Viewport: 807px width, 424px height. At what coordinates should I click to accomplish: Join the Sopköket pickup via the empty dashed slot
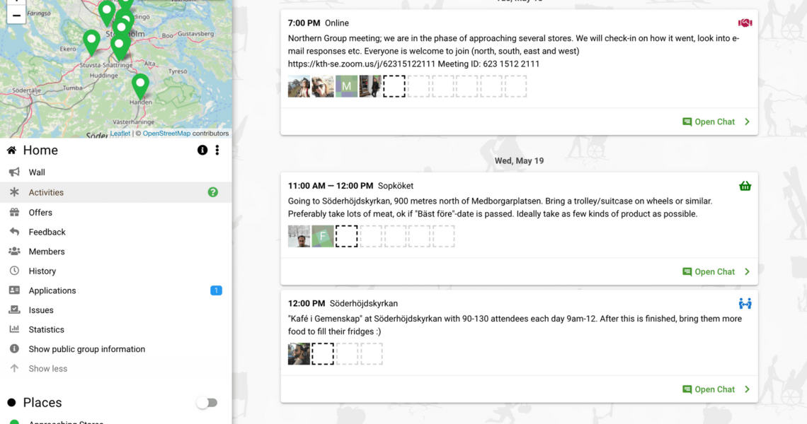[x=347, y=236]
